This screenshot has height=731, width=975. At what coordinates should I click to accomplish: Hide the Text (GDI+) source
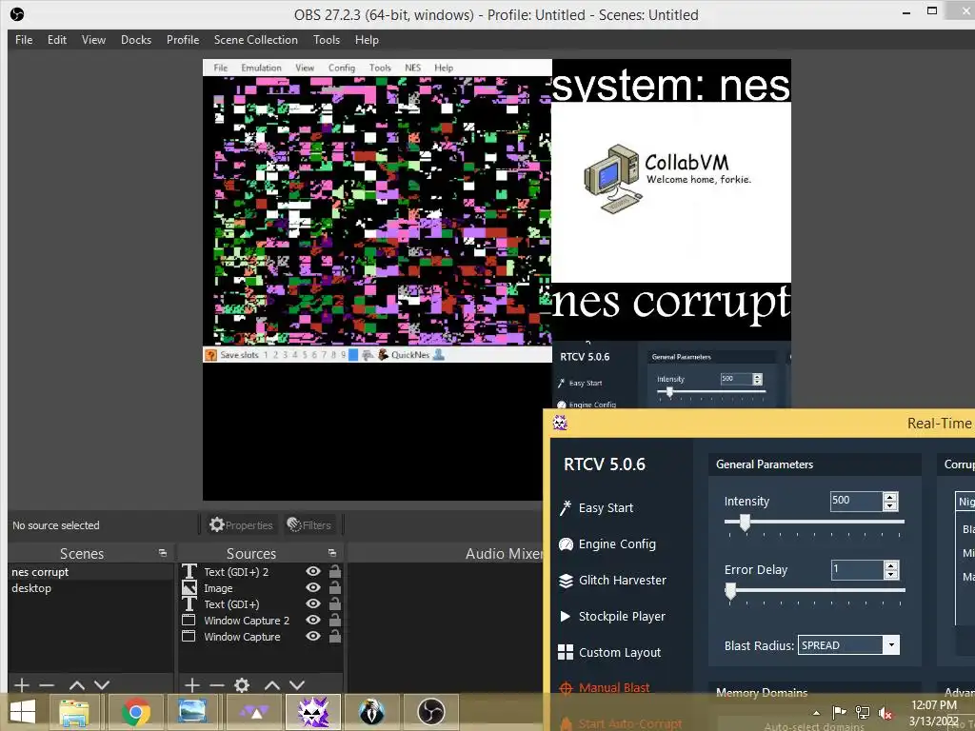click(x=313, y=603)
